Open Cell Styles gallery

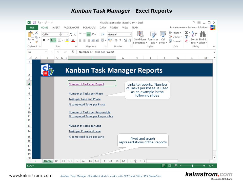coord(163,37)
